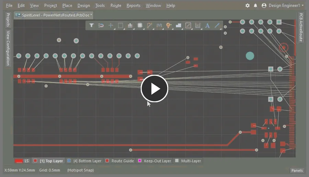
Task: Click the large teal mounting hole pad
Action: pos(250,56)
